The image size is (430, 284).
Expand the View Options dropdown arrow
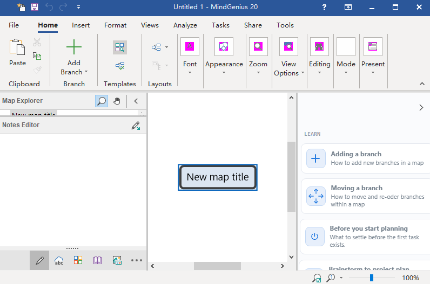[x=303, y=73]
